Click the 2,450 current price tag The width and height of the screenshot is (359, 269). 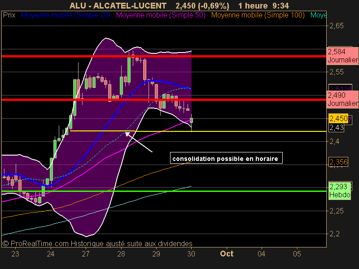pos(338,118)
